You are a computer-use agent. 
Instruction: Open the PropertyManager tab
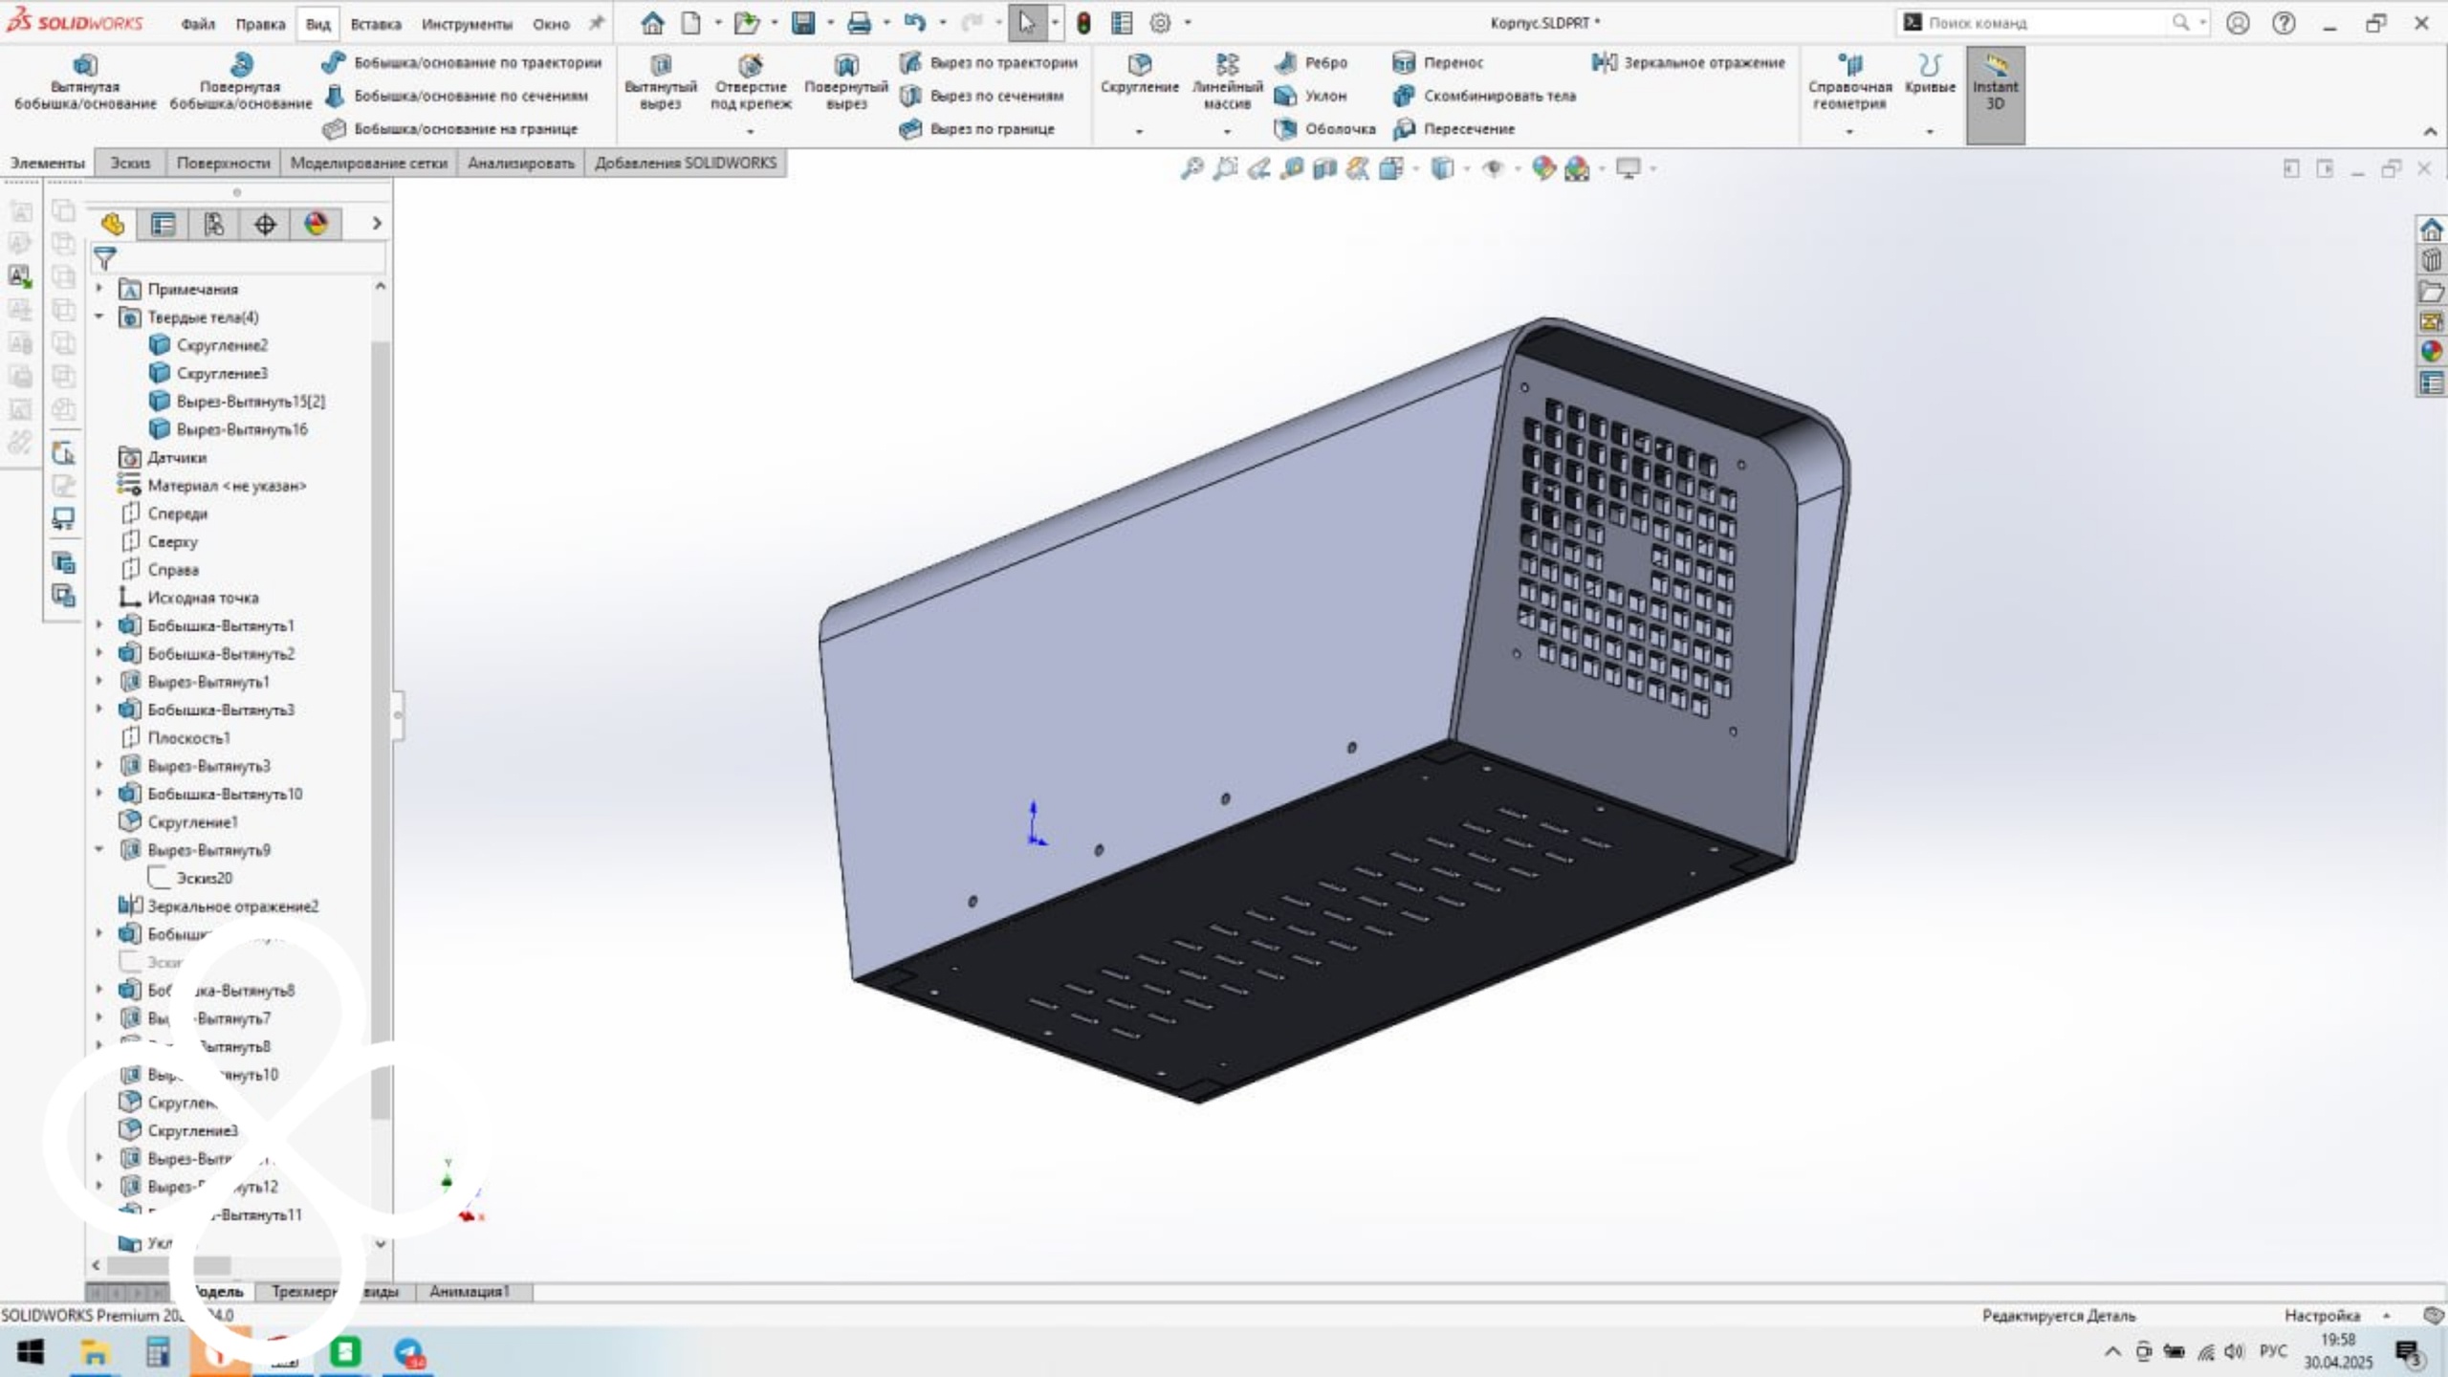[x=164, y=224]
